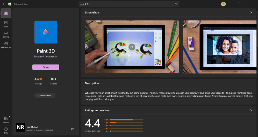Play the Paint 3D trailer video
The image size is (258, 137).
click(132, 47)
